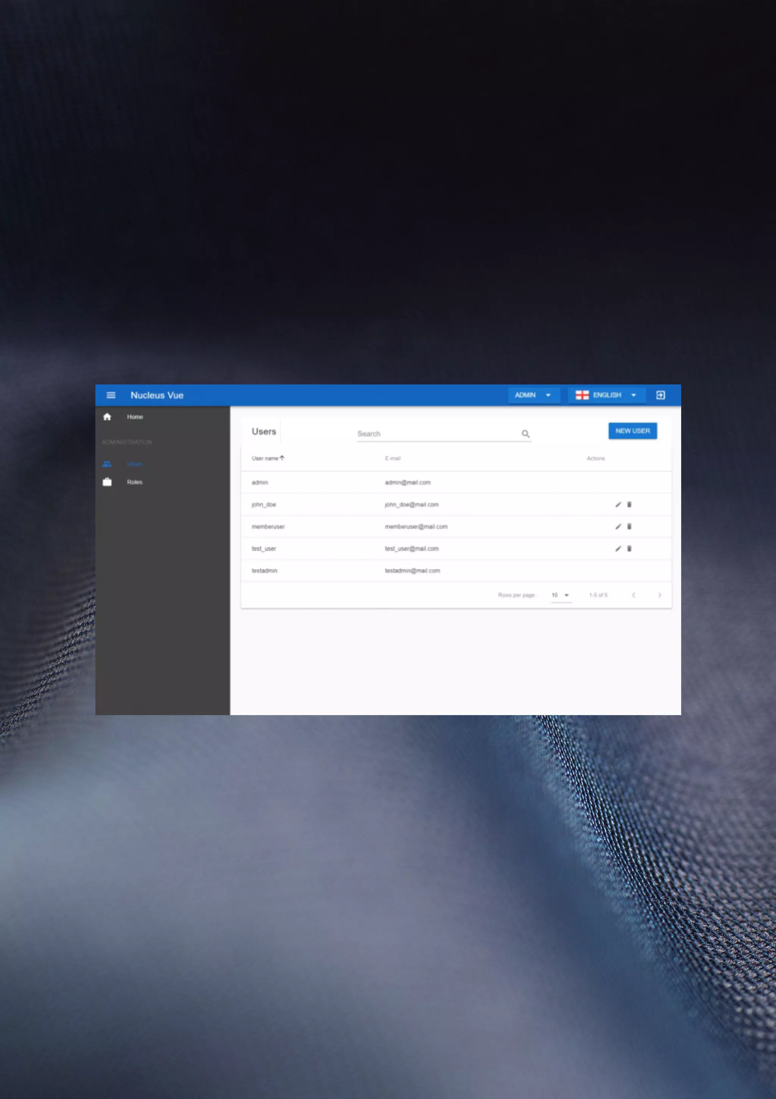Delete the test_user account

[629, 549]
